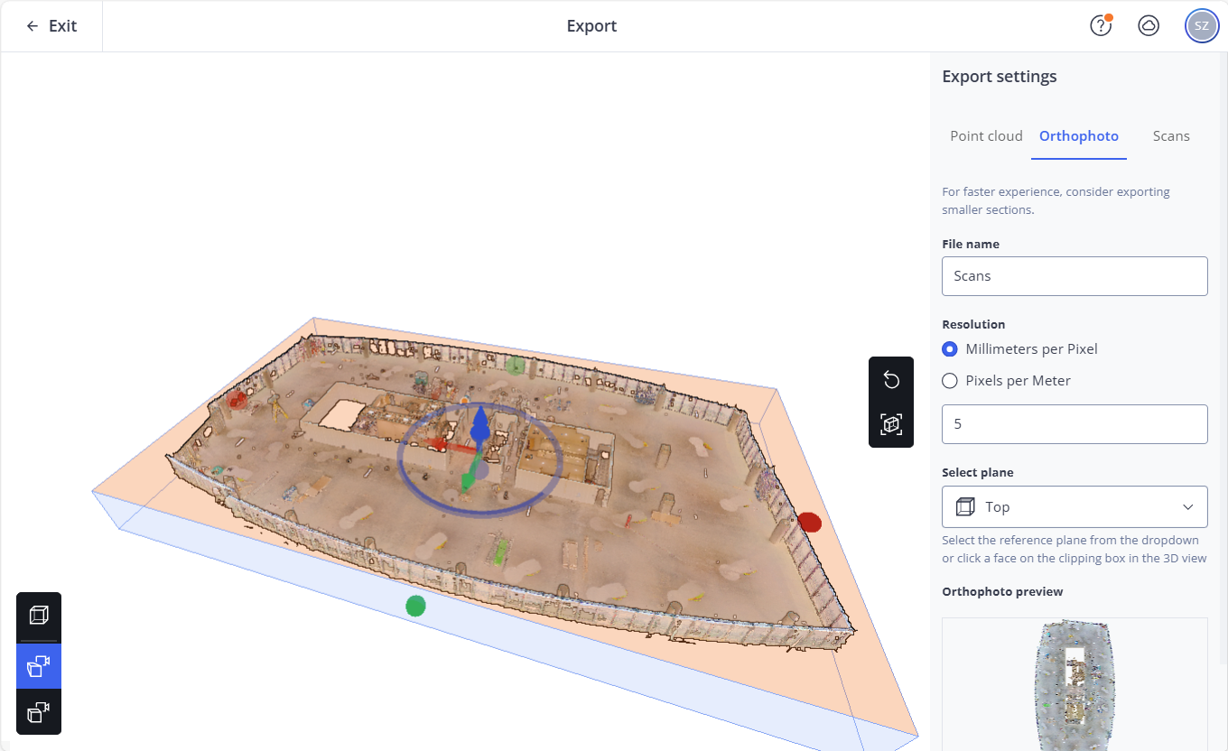Screen dimensions: 1228x751
Task: Click the chevron arrow of Top dropdown
Action: [1188, 507]
